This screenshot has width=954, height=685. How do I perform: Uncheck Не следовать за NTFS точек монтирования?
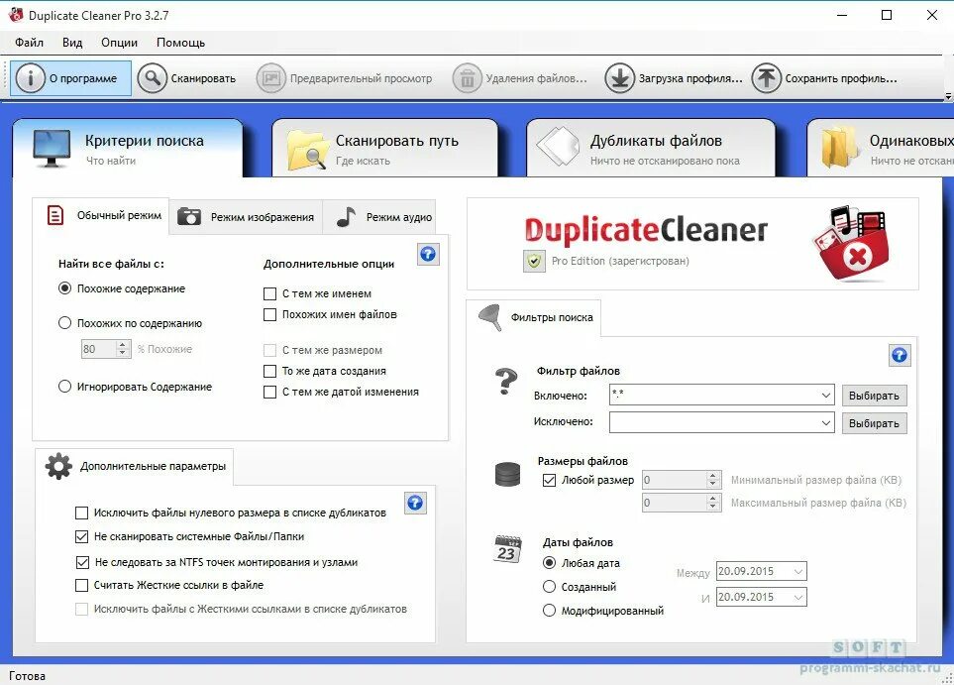[82, 562]
